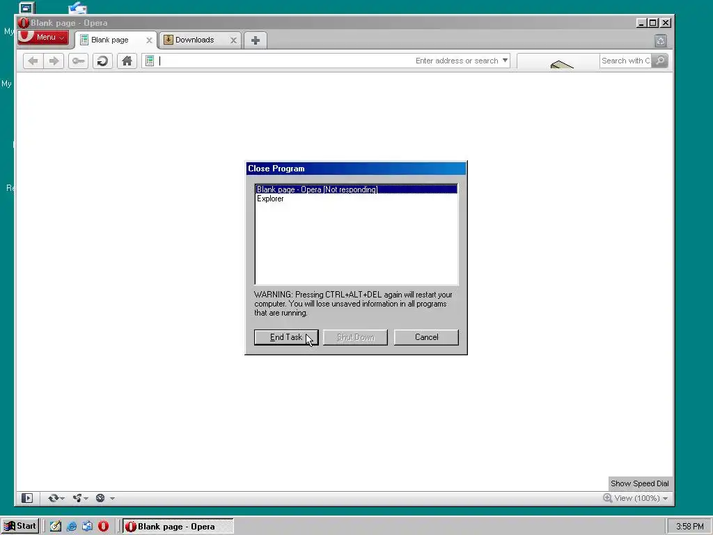Viewport: 713px width, 535px height.
Task: Focus the address field
Action: (x=327, y=61)
